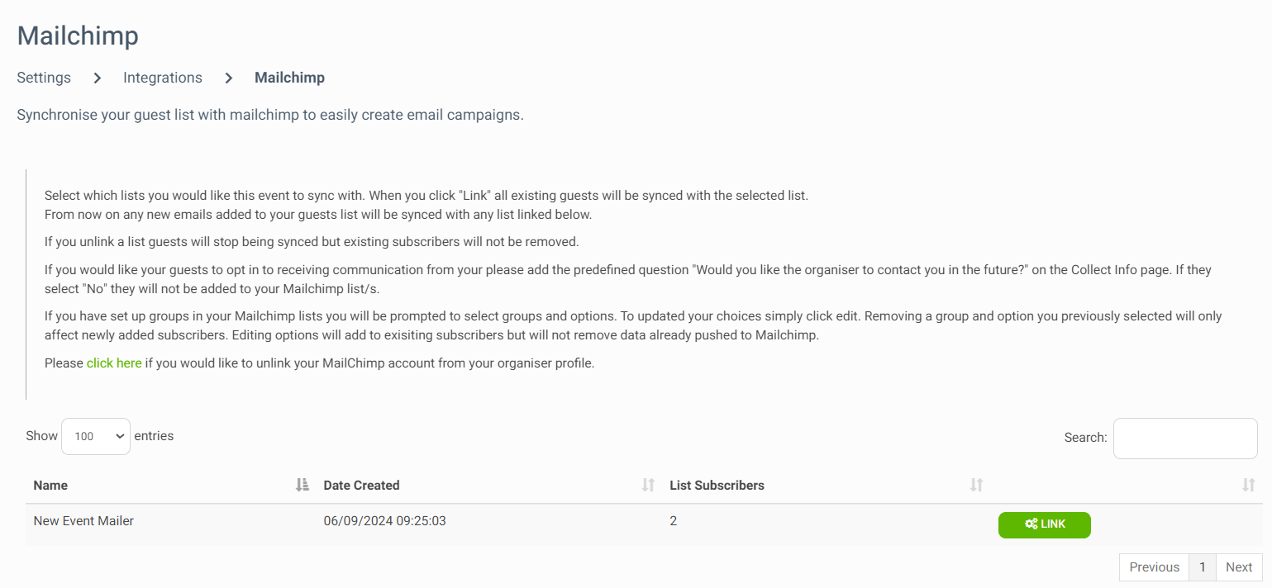Toggle the List Subscribers sort arrows icon
Screen dimensions: 1272x588
[977, 485]
